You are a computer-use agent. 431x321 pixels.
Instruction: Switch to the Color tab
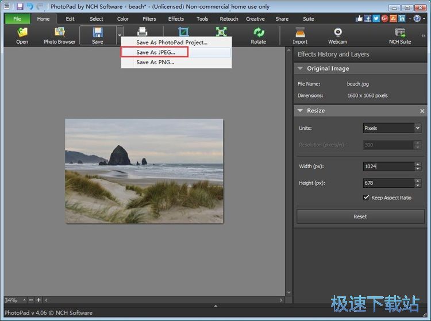pos(123,19)
